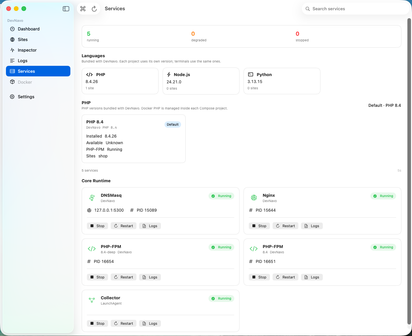Click the 'PHP-FPM Running' row in PHP 8.4

tap(104, 149)
